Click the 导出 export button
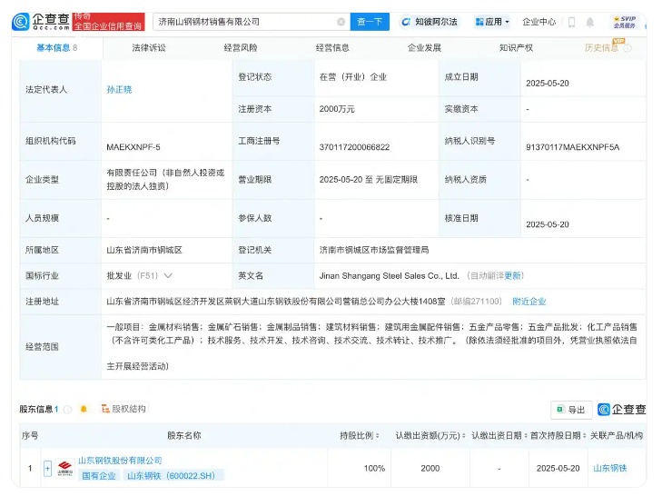The height and width of the screenshot is (496, 662). (x=571, y=410)
